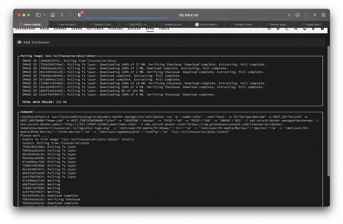Show the tab overview grid
The image size is (343, 224).
pyautogui.click(x=323, y=15)
